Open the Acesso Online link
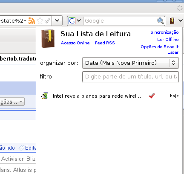 coord(75,43)
